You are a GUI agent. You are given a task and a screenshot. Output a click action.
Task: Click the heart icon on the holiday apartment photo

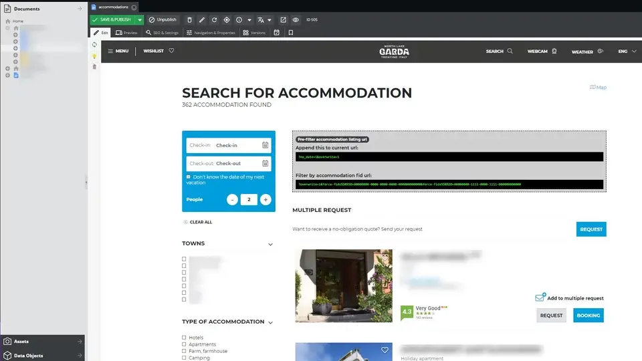tap(385, 350)
